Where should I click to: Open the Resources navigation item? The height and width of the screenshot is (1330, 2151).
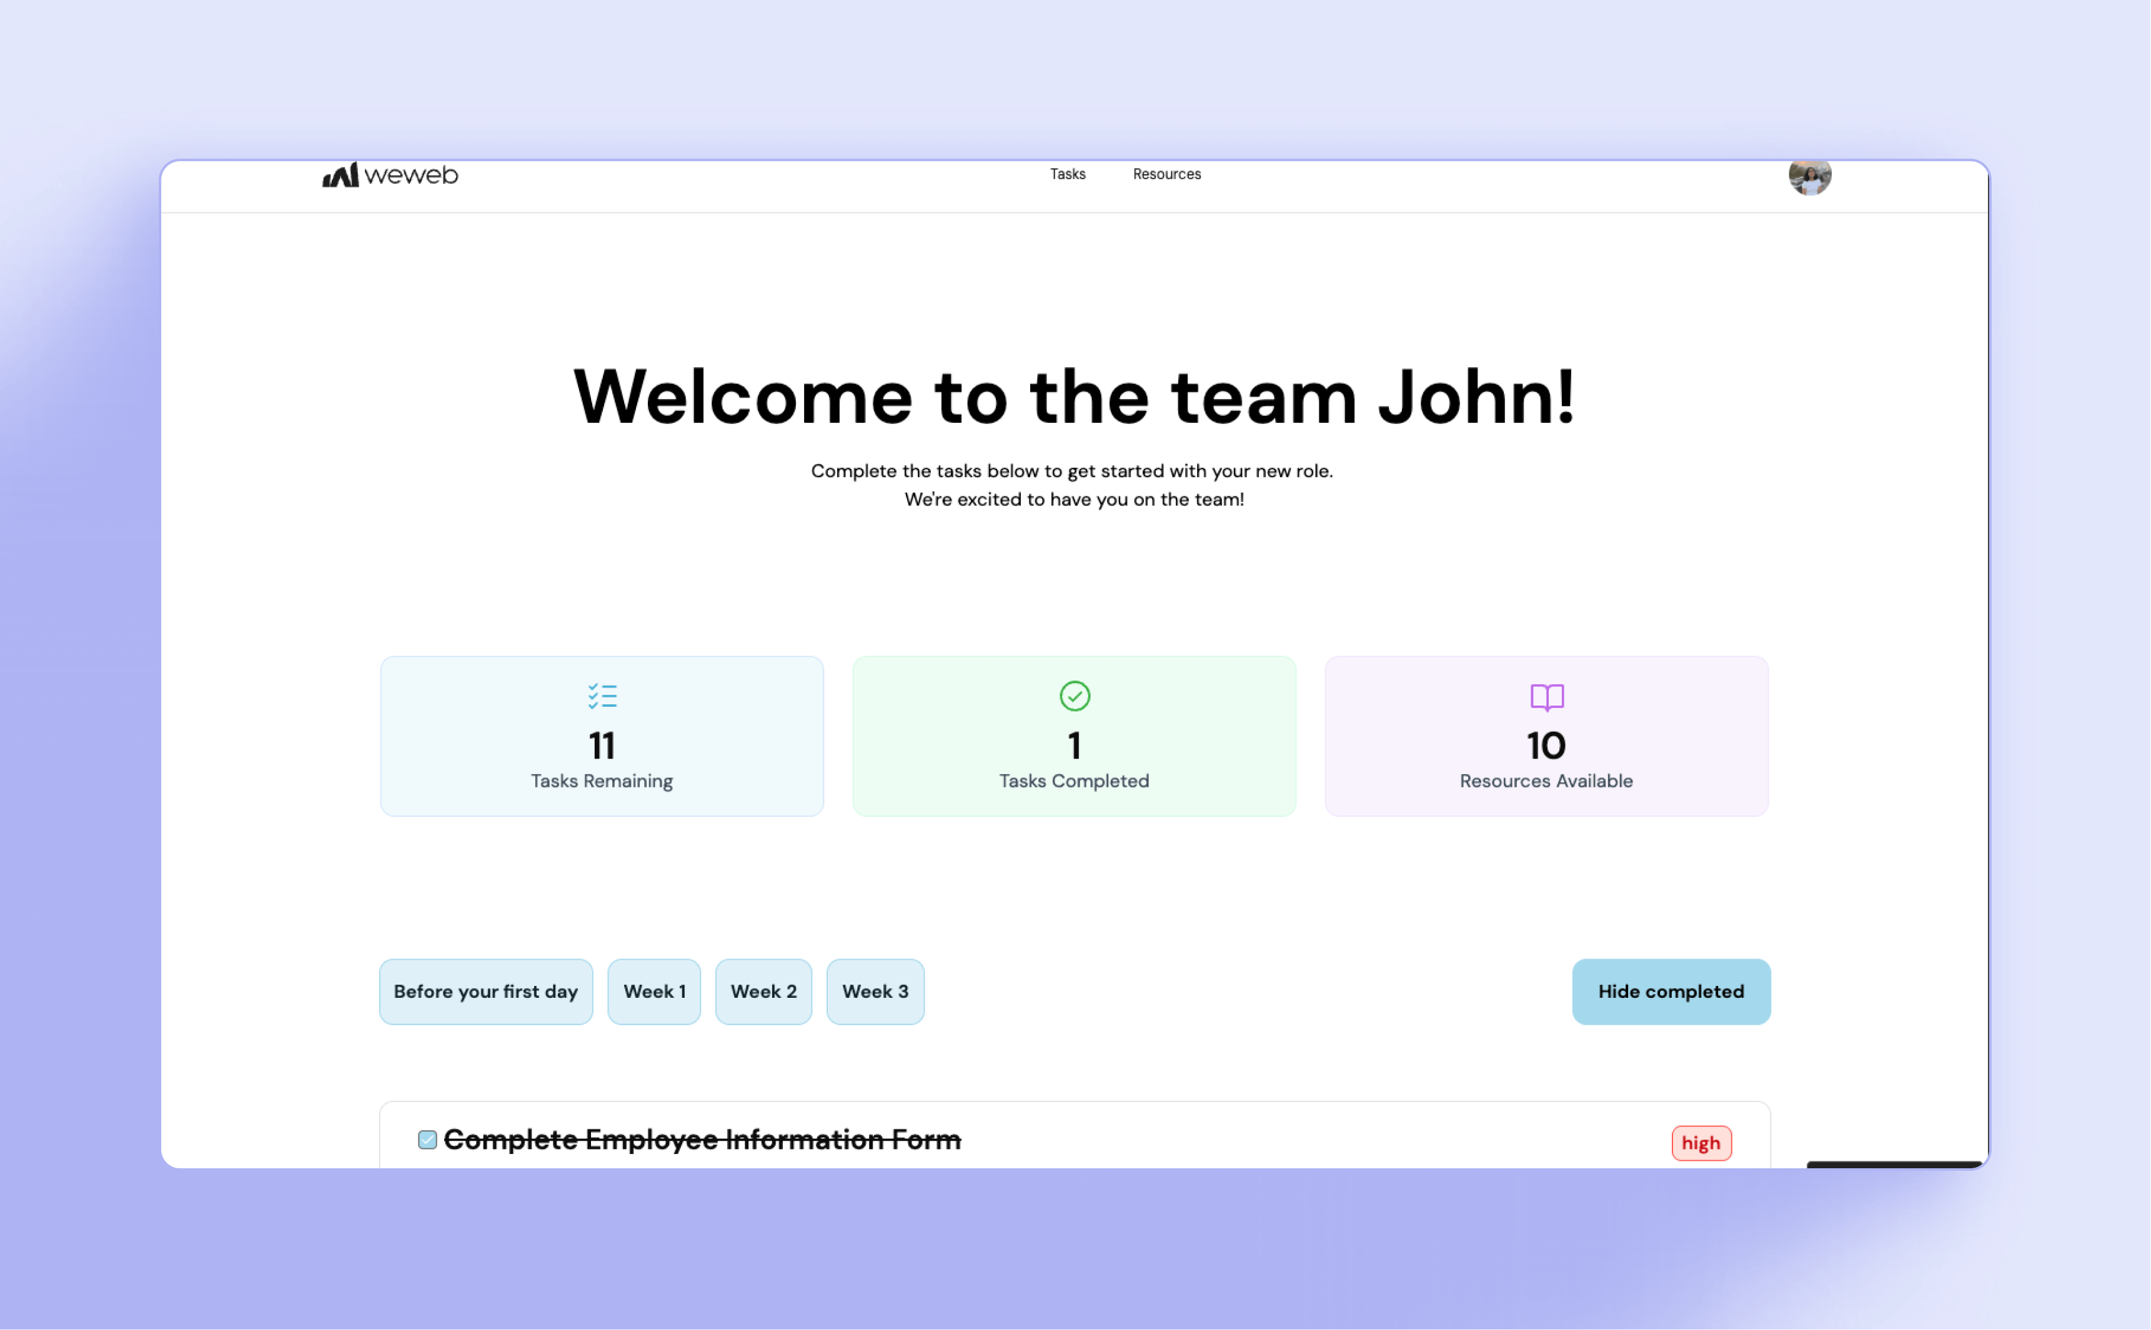(1167, 174)
